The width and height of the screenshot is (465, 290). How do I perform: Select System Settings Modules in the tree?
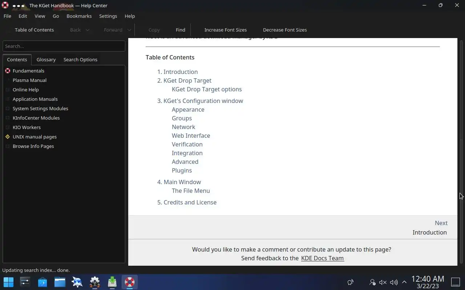point(40,108)
